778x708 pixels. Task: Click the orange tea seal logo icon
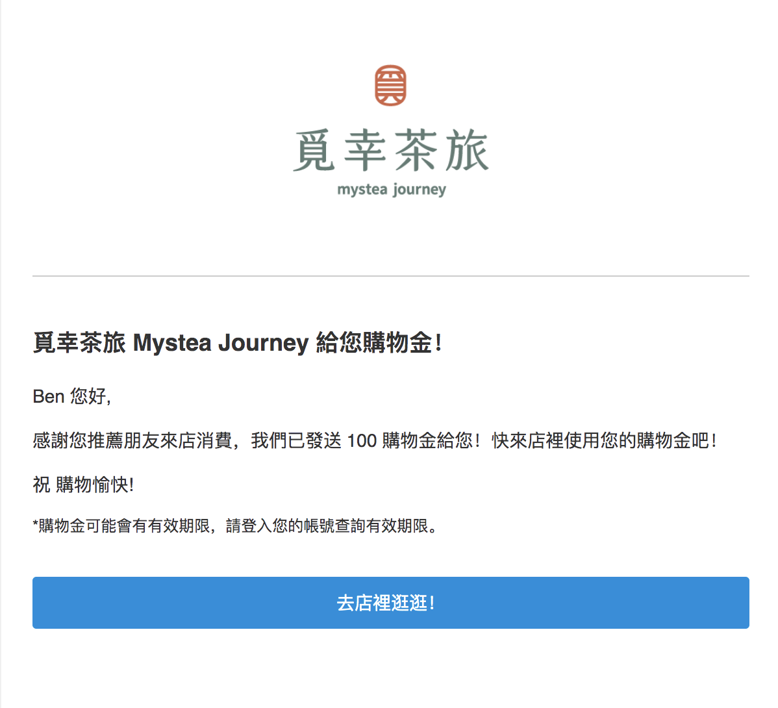pos(390,85)
